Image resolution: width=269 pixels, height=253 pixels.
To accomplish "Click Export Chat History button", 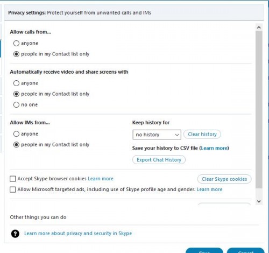I will 159,160.
